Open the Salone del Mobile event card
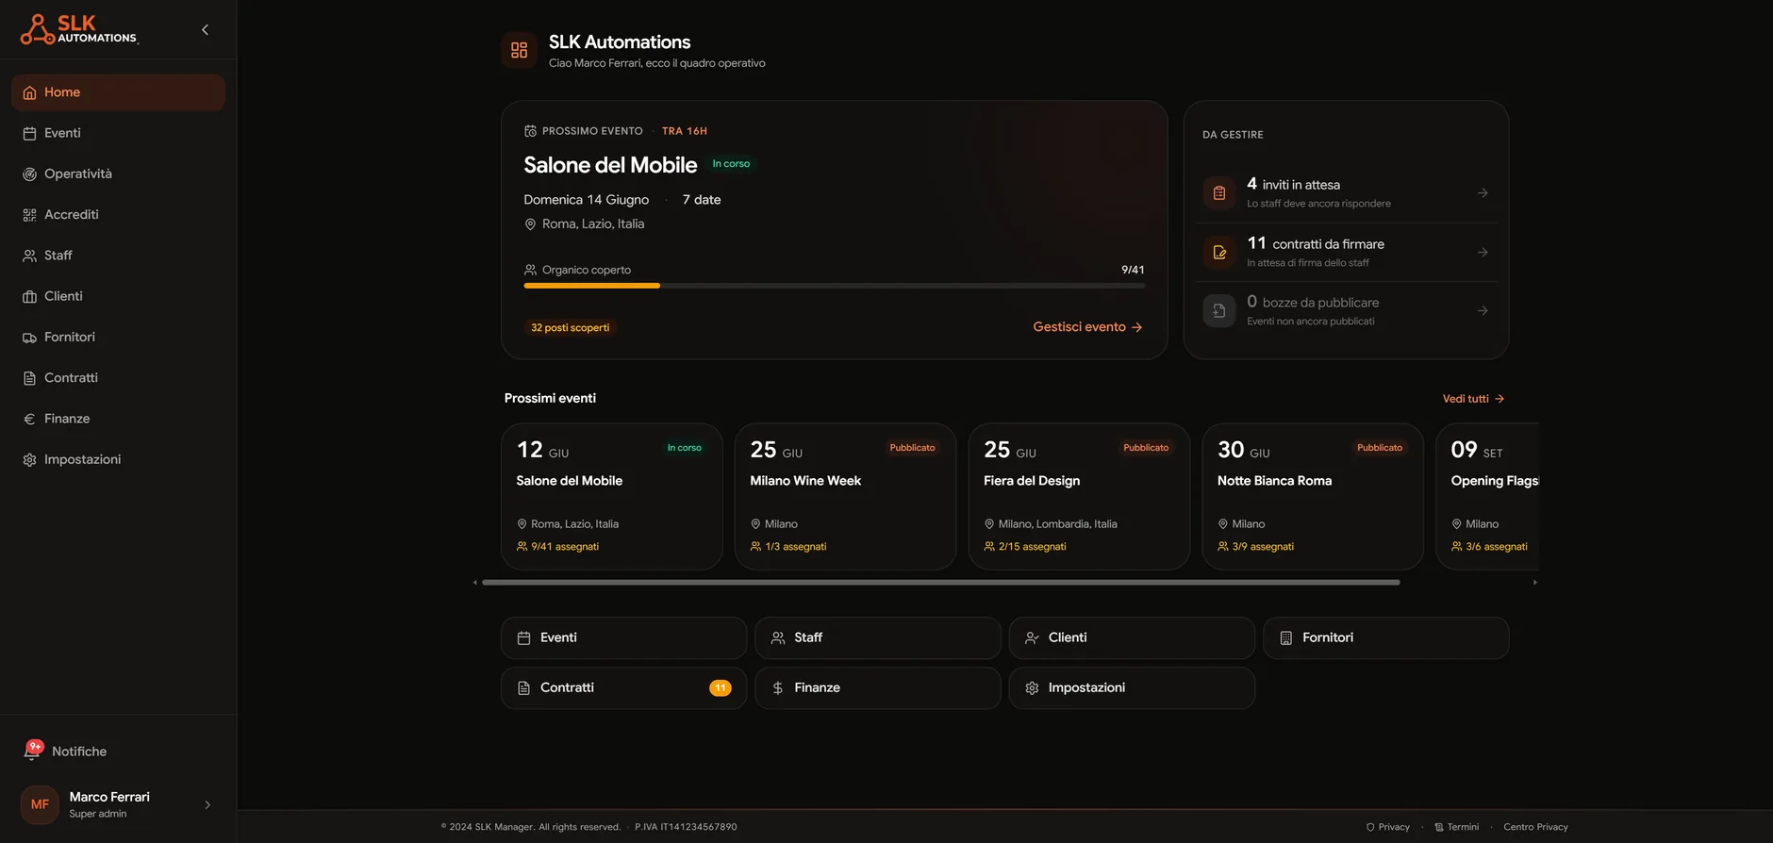1773x843 pixels. [612, 497]
